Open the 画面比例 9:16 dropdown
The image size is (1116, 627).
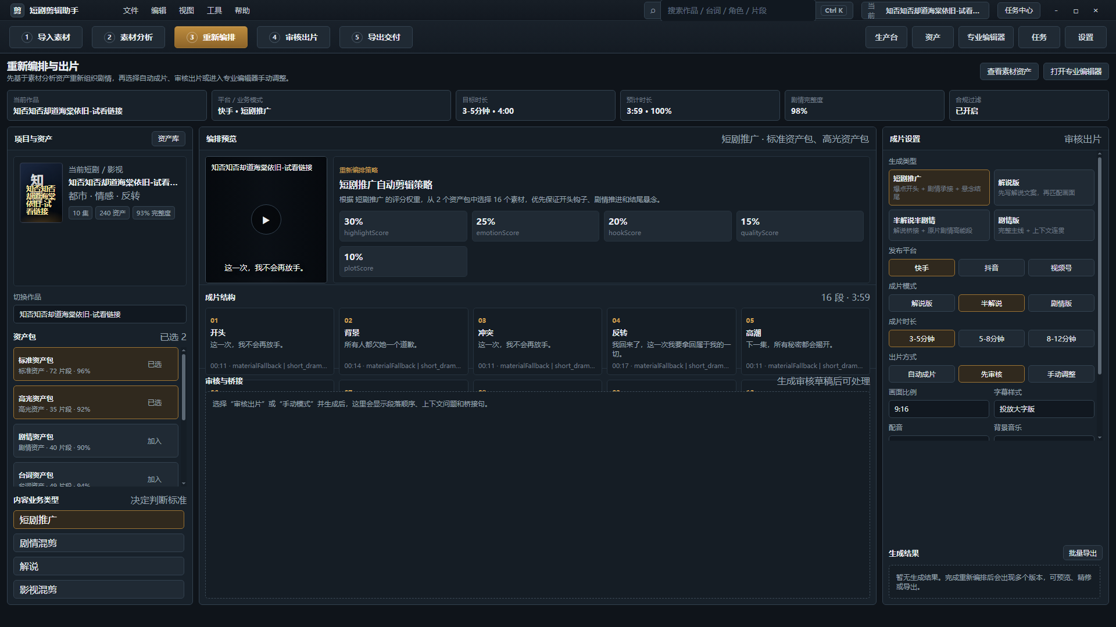(938, 409)
